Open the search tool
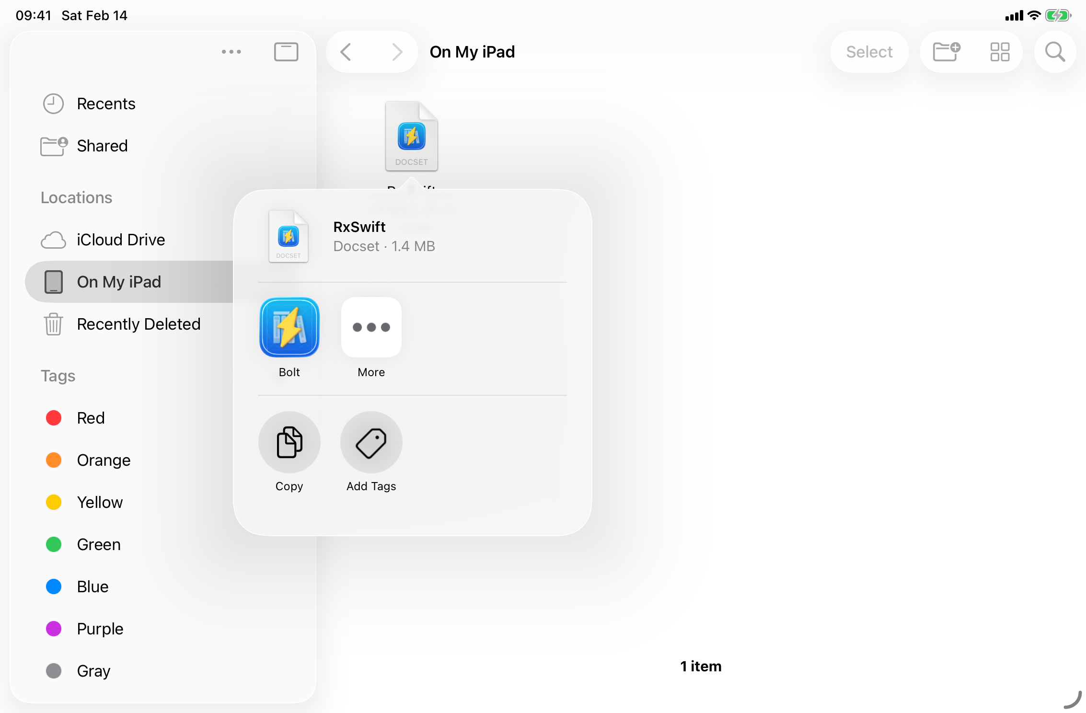This screenshot has height=713, width=1086. click(x=1055, y=52)
